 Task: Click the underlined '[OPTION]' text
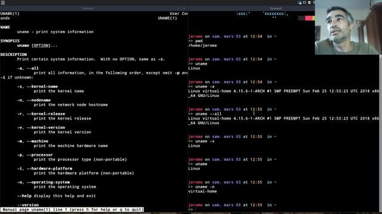click(41, 45)
